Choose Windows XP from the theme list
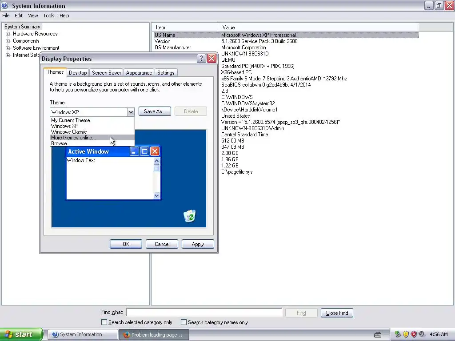Viewport: 455px width, 341px height. tap(92, 126)
